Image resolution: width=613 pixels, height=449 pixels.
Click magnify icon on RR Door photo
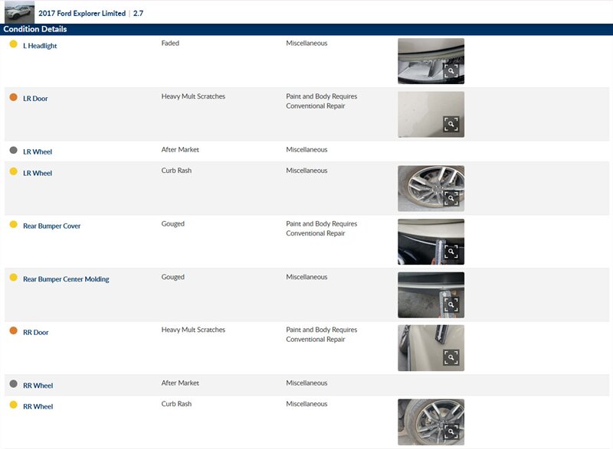click(451, 357)
